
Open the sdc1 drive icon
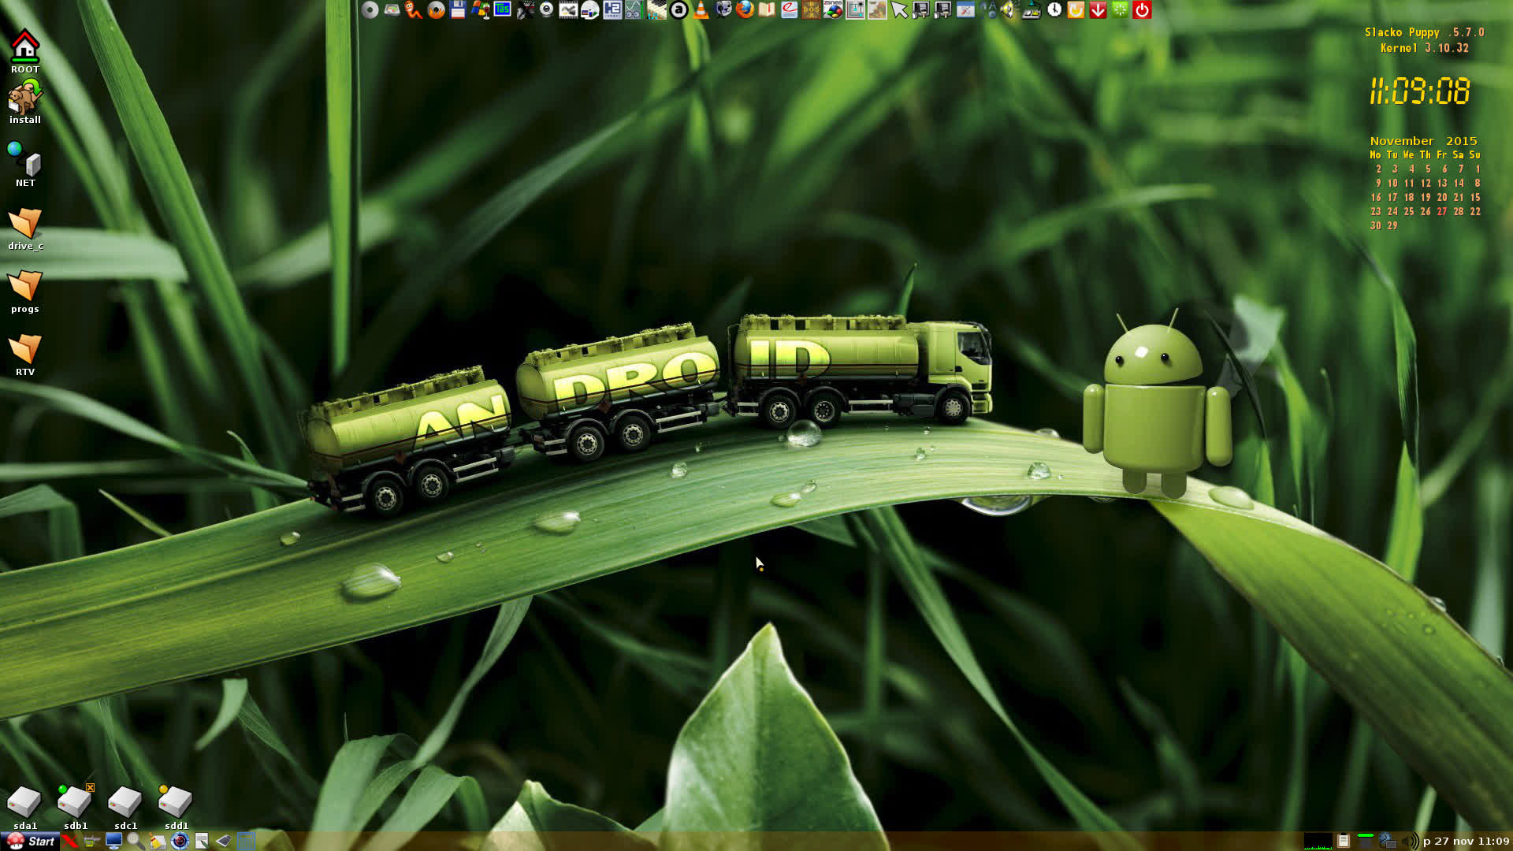click(x=125, y=808)
